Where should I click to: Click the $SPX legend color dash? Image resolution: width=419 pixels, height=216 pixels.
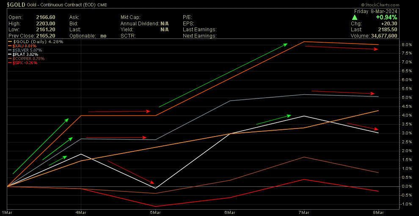pyautogui.click(x=10, y=63)
